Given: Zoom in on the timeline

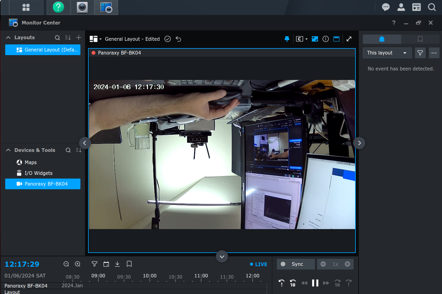Looking at the screenshot, I should pyautogui.click(x=78, y=264).
